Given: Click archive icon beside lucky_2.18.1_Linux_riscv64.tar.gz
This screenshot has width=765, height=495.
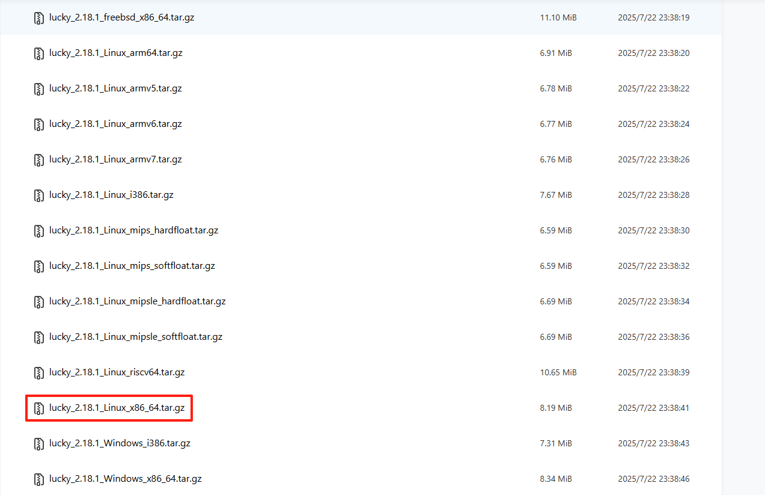Looking at the screenshot, I should tap(39, 373).
